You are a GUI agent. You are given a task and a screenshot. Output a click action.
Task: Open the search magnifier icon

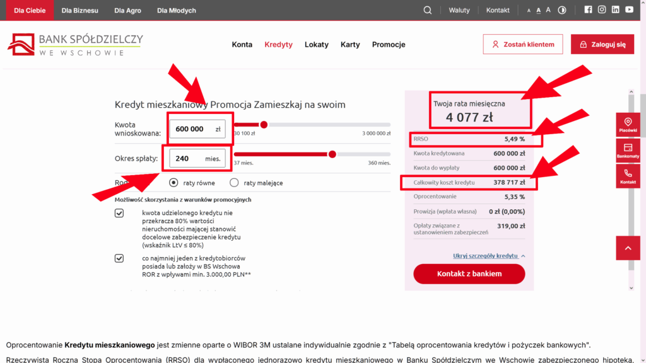[428, 10]
